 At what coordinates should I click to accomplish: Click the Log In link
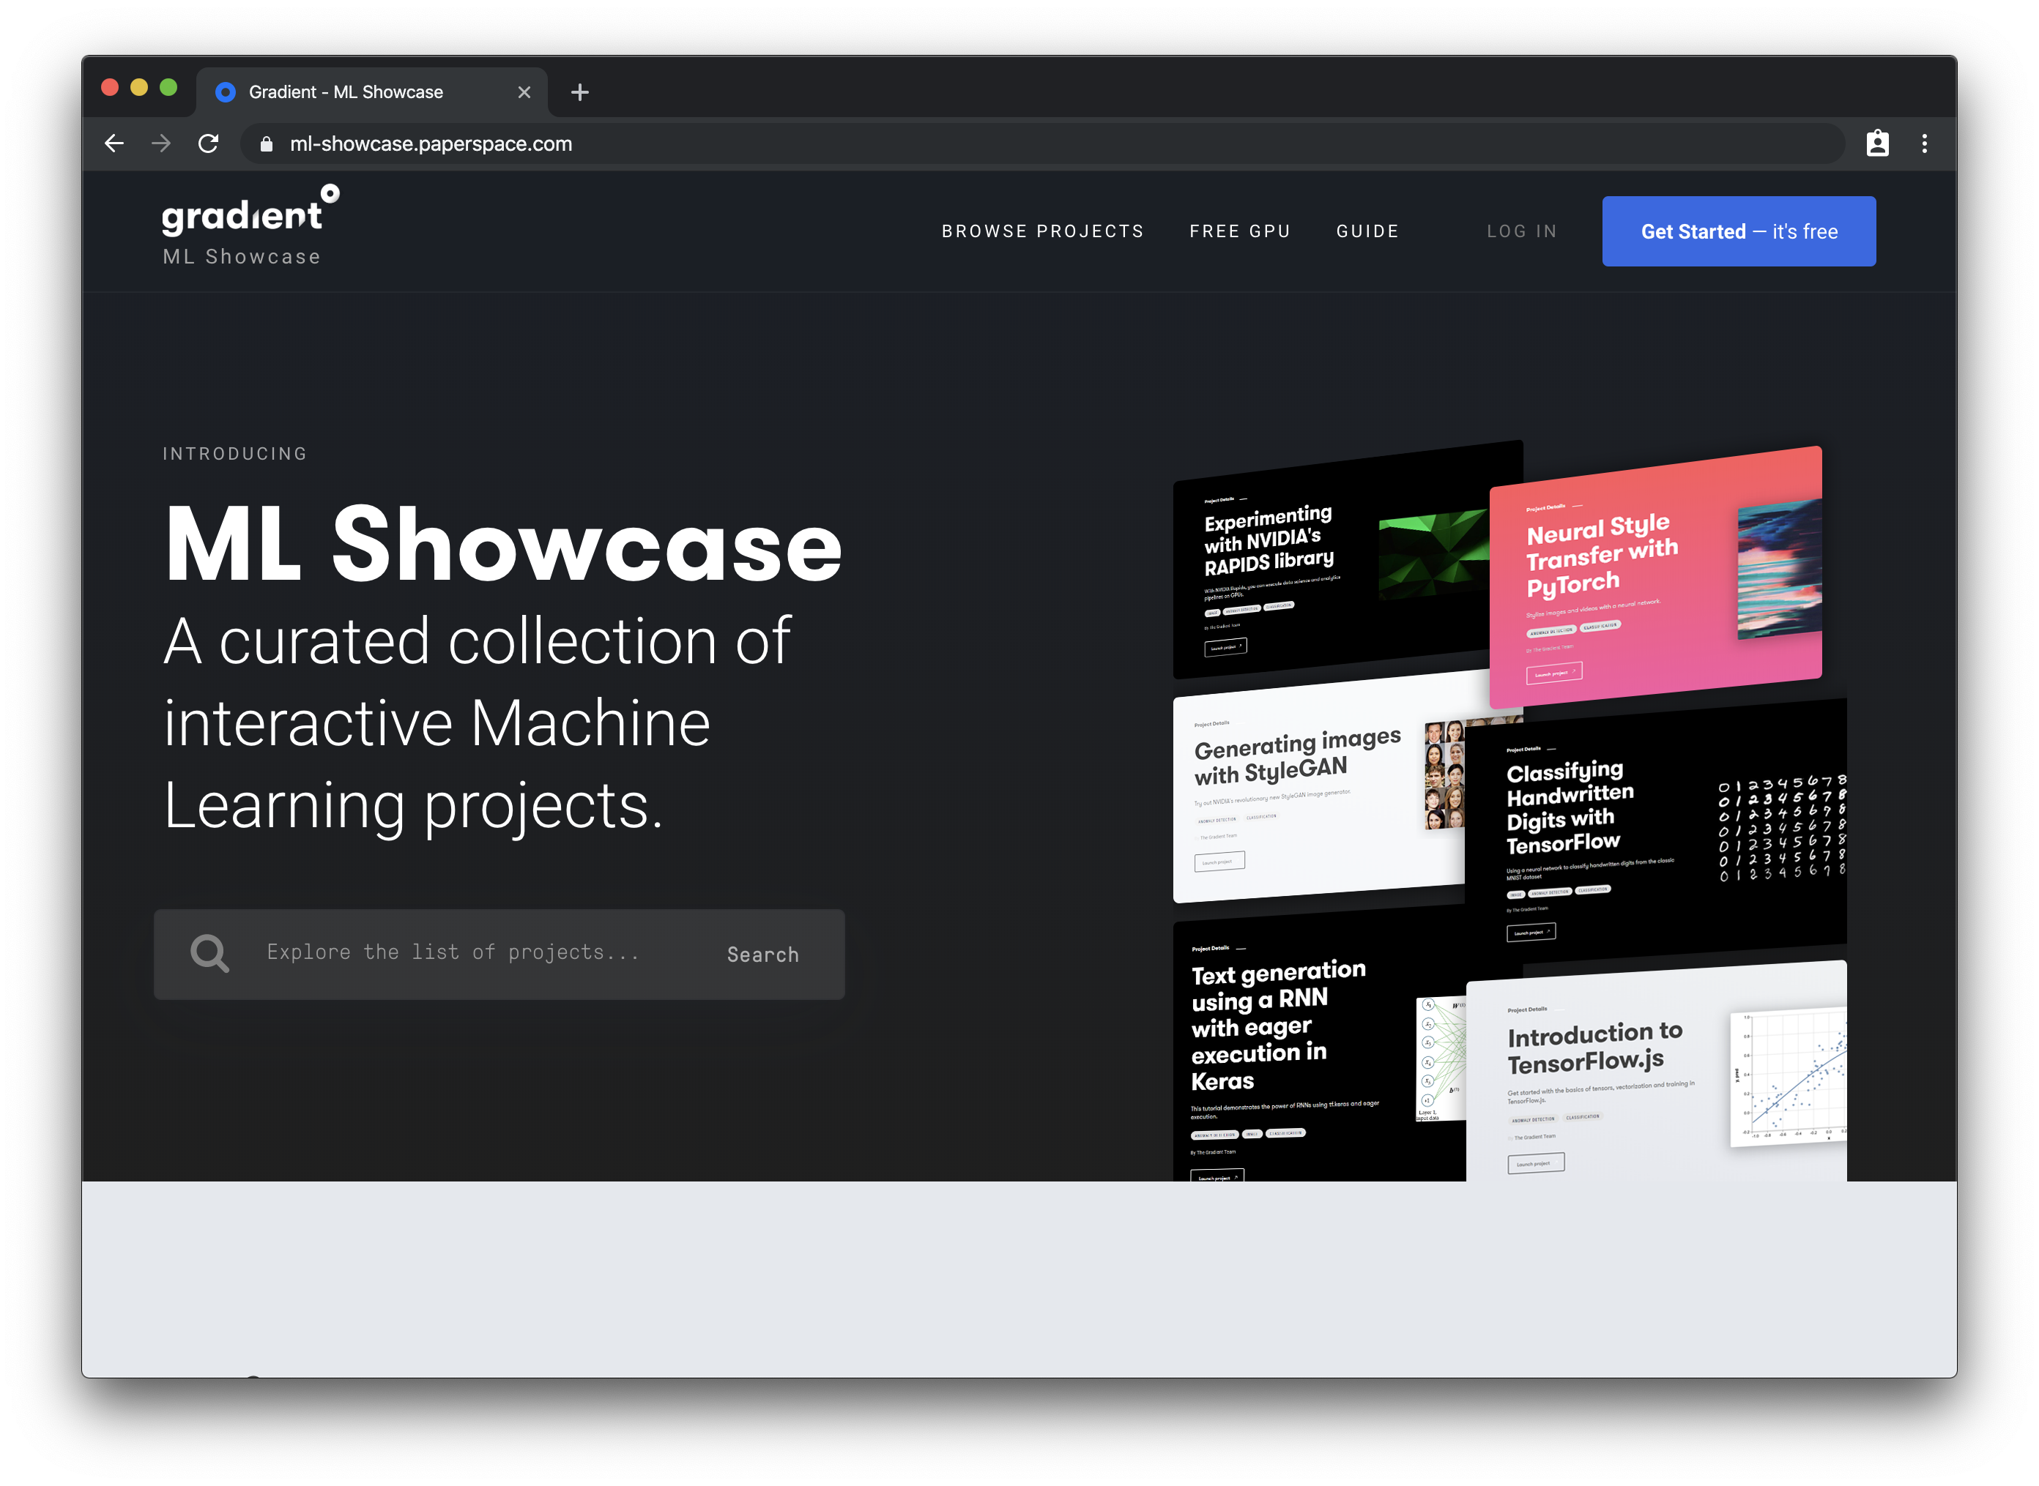click(x=1522, y=231)
